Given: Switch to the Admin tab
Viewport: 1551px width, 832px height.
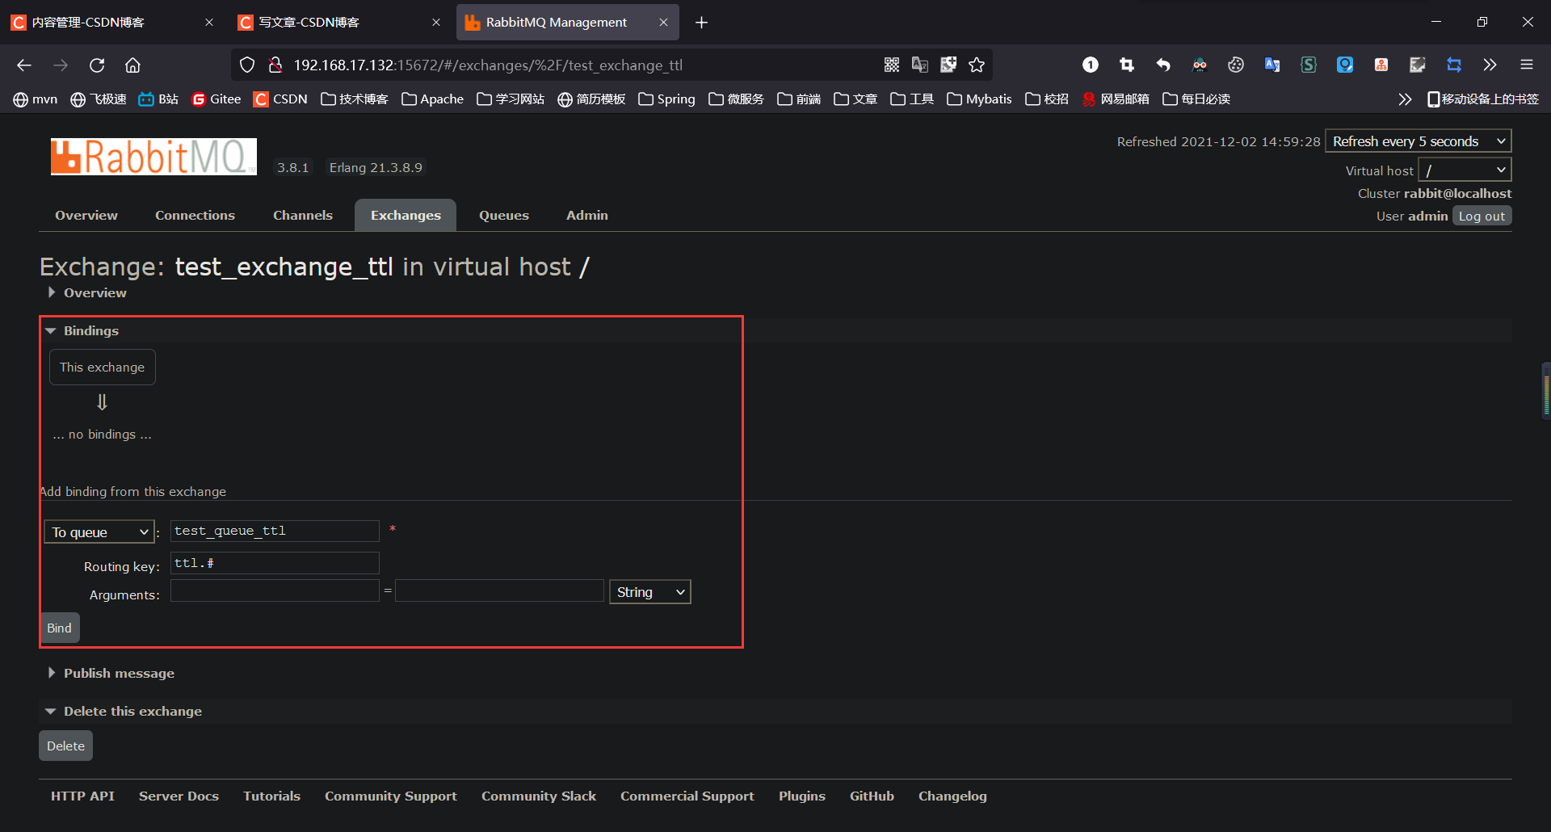Looking at the screenshot, I should (x=587, y=215).
